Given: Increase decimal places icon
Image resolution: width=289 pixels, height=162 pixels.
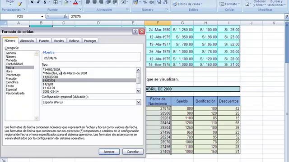Looking at the screenshot, I should coord(159,2).
